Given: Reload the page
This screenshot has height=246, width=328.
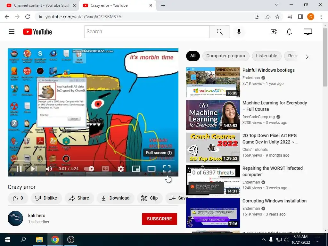Looking at the screenshot, I should pyautogui.click(x=28, y=17).
